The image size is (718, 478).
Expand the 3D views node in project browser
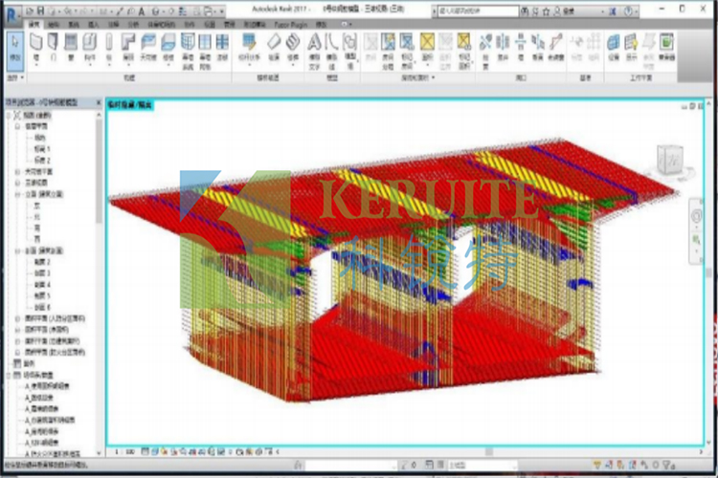point(17,183)
